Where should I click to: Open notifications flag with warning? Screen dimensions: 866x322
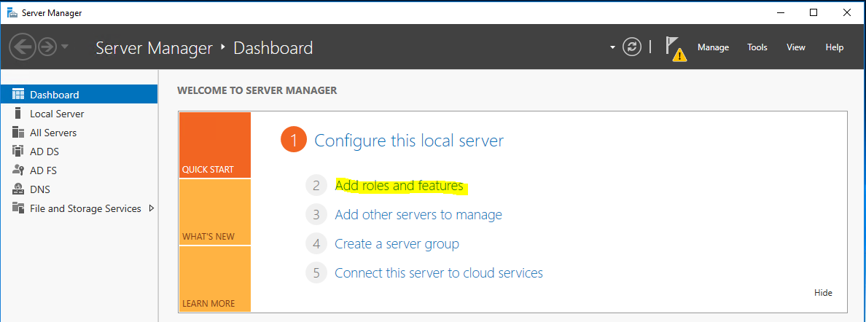click(x=676, y=49)
